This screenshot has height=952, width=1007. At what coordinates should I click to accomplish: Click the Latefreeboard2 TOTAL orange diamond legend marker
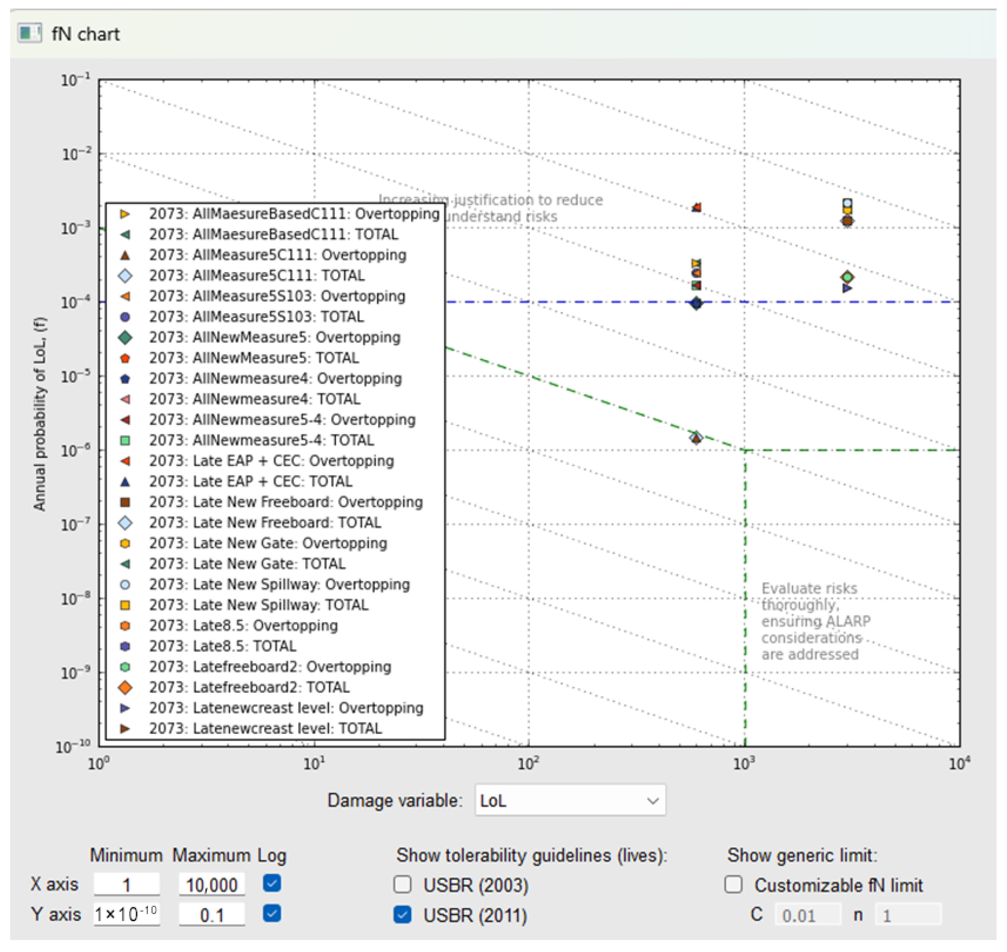(125, 687)
